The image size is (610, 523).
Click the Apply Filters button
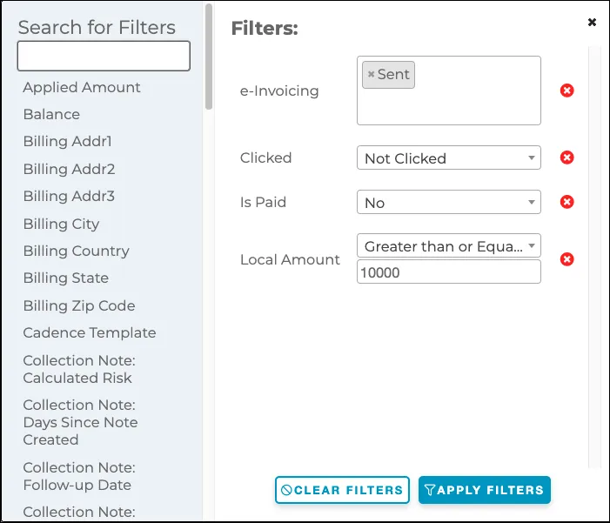tap(484, 490)
